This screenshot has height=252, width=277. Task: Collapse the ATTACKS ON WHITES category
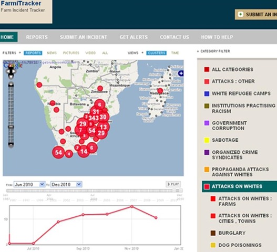(x=239, y=186)
